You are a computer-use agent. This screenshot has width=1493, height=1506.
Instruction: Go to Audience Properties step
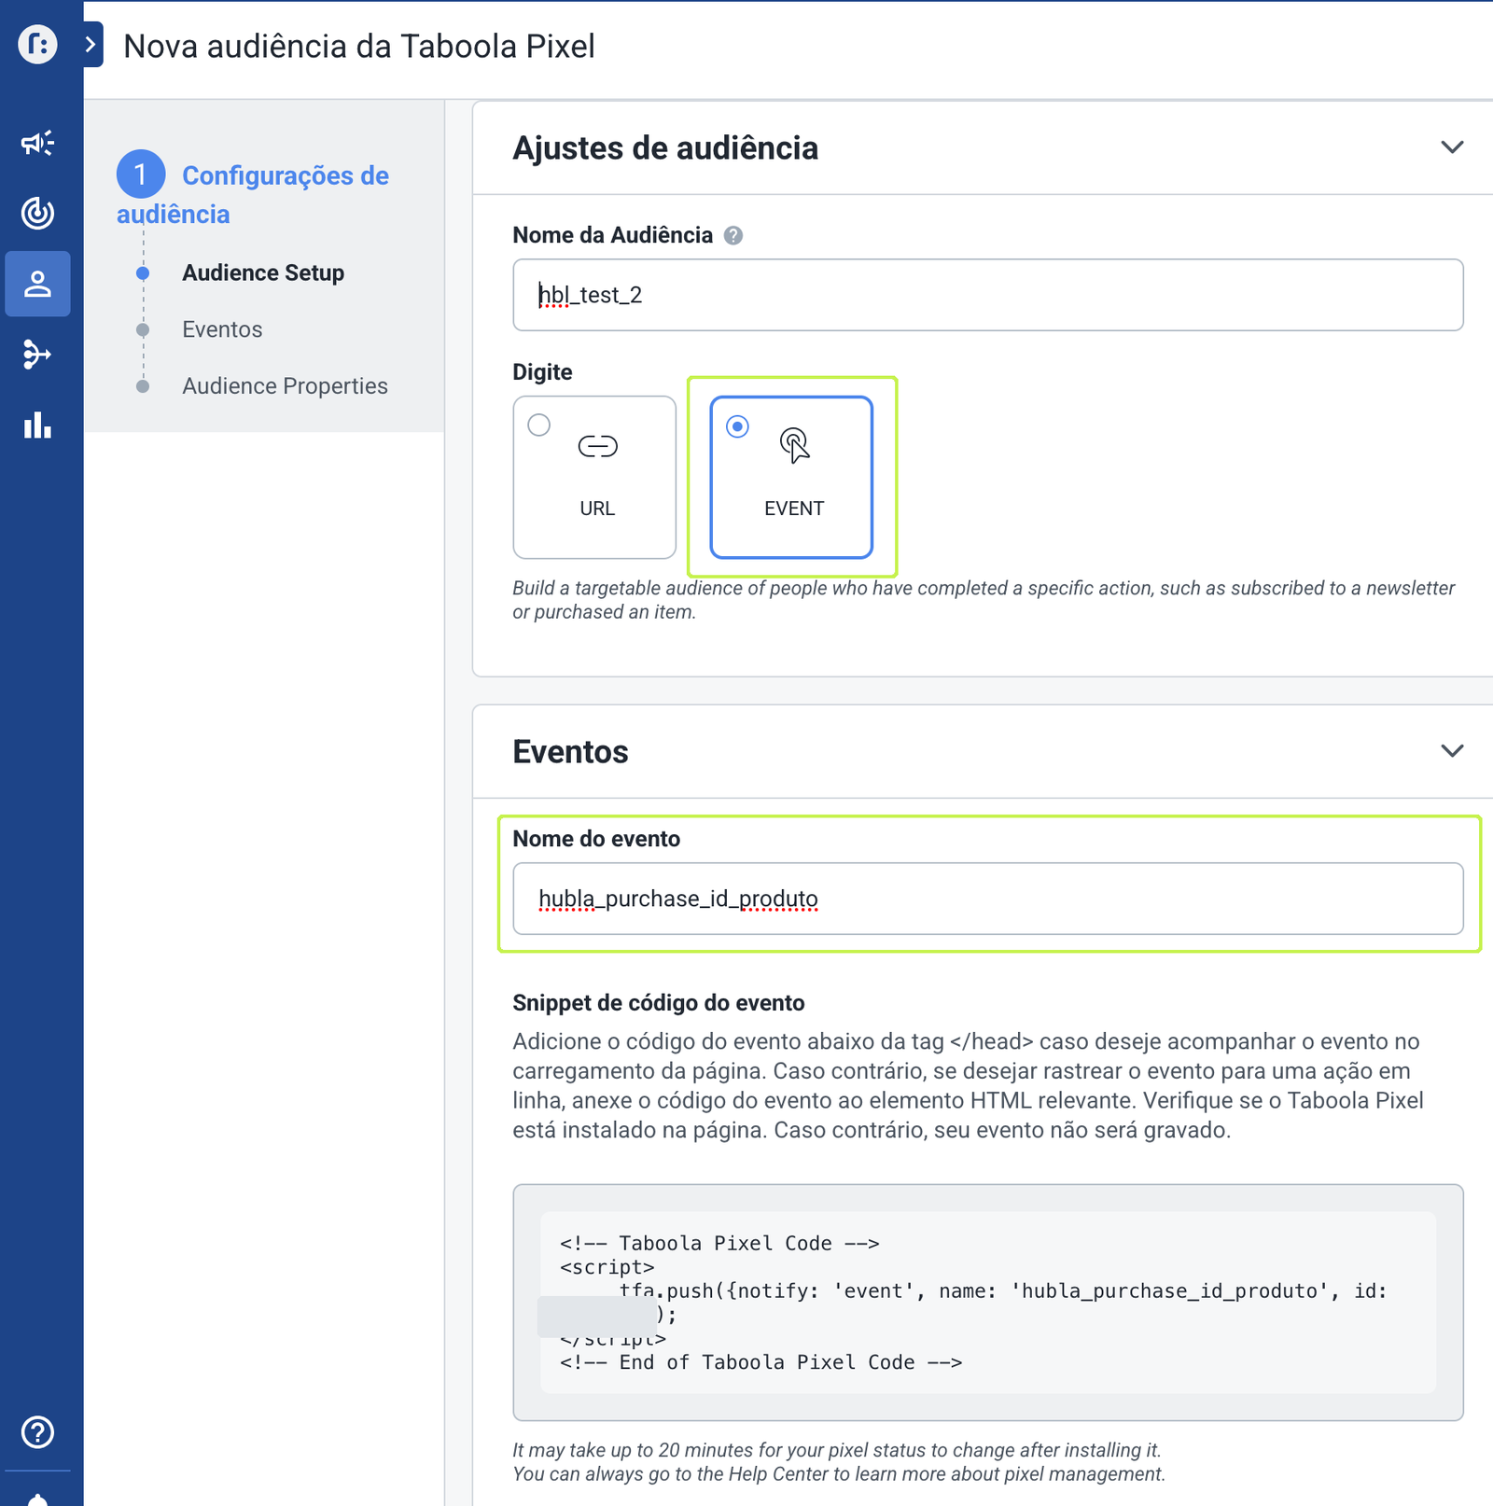[285, 386]
